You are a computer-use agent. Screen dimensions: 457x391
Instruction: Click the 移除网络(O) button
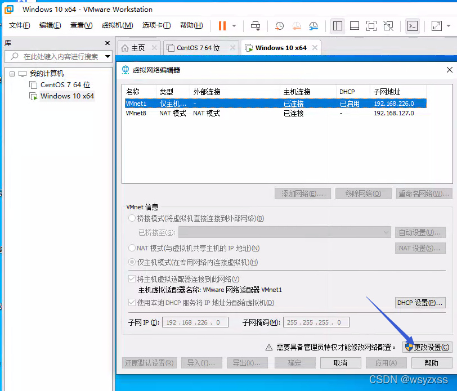pyautogui.click(x=363, y=194)
